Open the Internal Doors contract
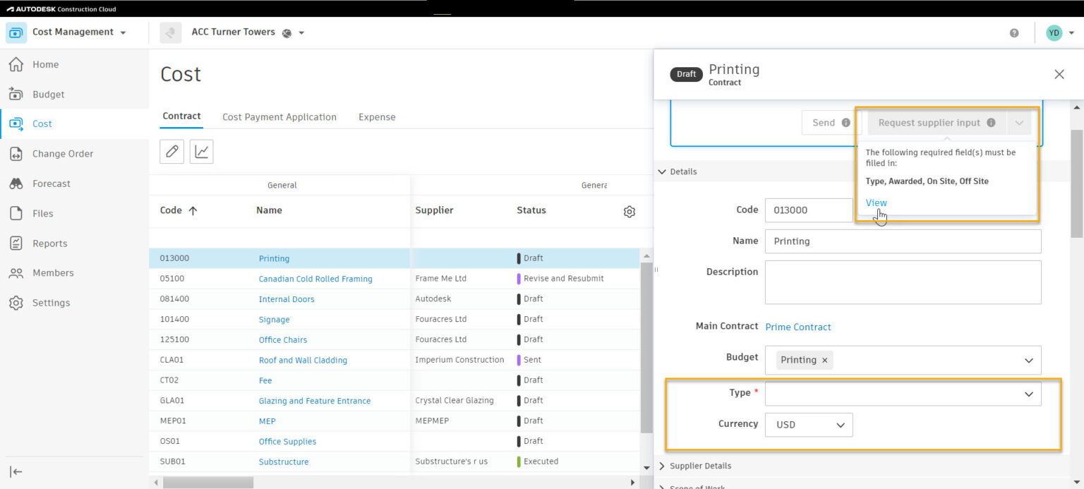 [287, 299]
